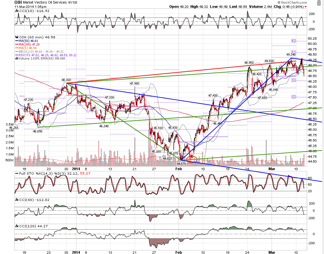324x254 pixels.
Task: Click the R2 pivot marker
Action: (x=294, y=41)
